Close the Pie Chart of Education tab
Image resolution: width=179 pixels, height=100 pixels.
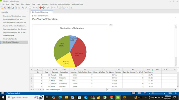[52, 12]
